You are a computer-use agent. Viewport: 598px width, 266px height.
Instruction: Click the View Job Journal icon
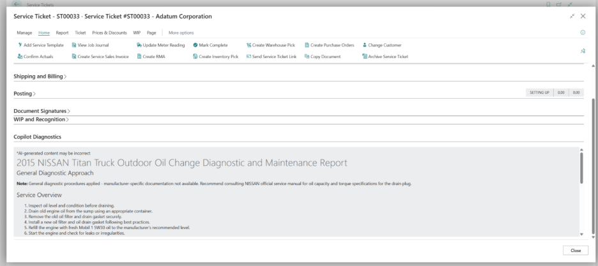[x=74, y=45]
